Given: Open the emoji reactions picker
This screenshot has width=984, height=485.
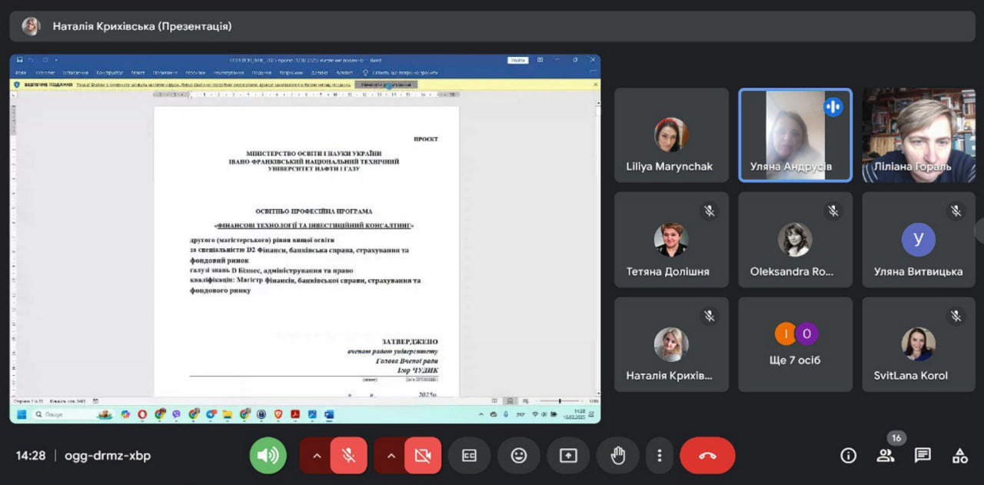Looking at the screenshot, I should pos(519,456).
